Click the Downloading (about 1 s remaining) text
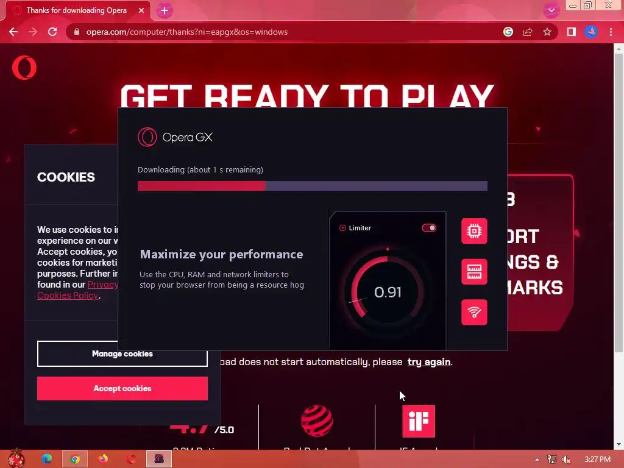This screenshot has width=624, height=468. (200, 169)
